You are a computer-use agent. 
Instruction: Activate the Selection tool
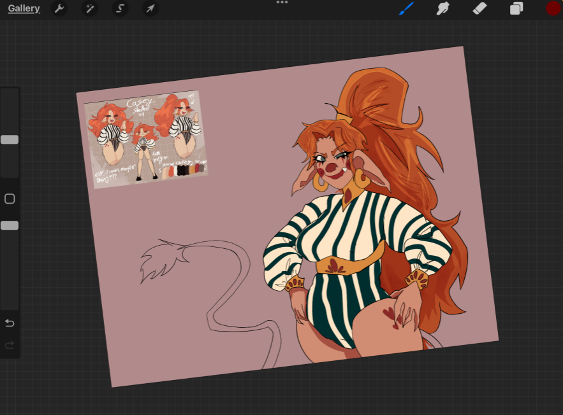coord(120,9)
